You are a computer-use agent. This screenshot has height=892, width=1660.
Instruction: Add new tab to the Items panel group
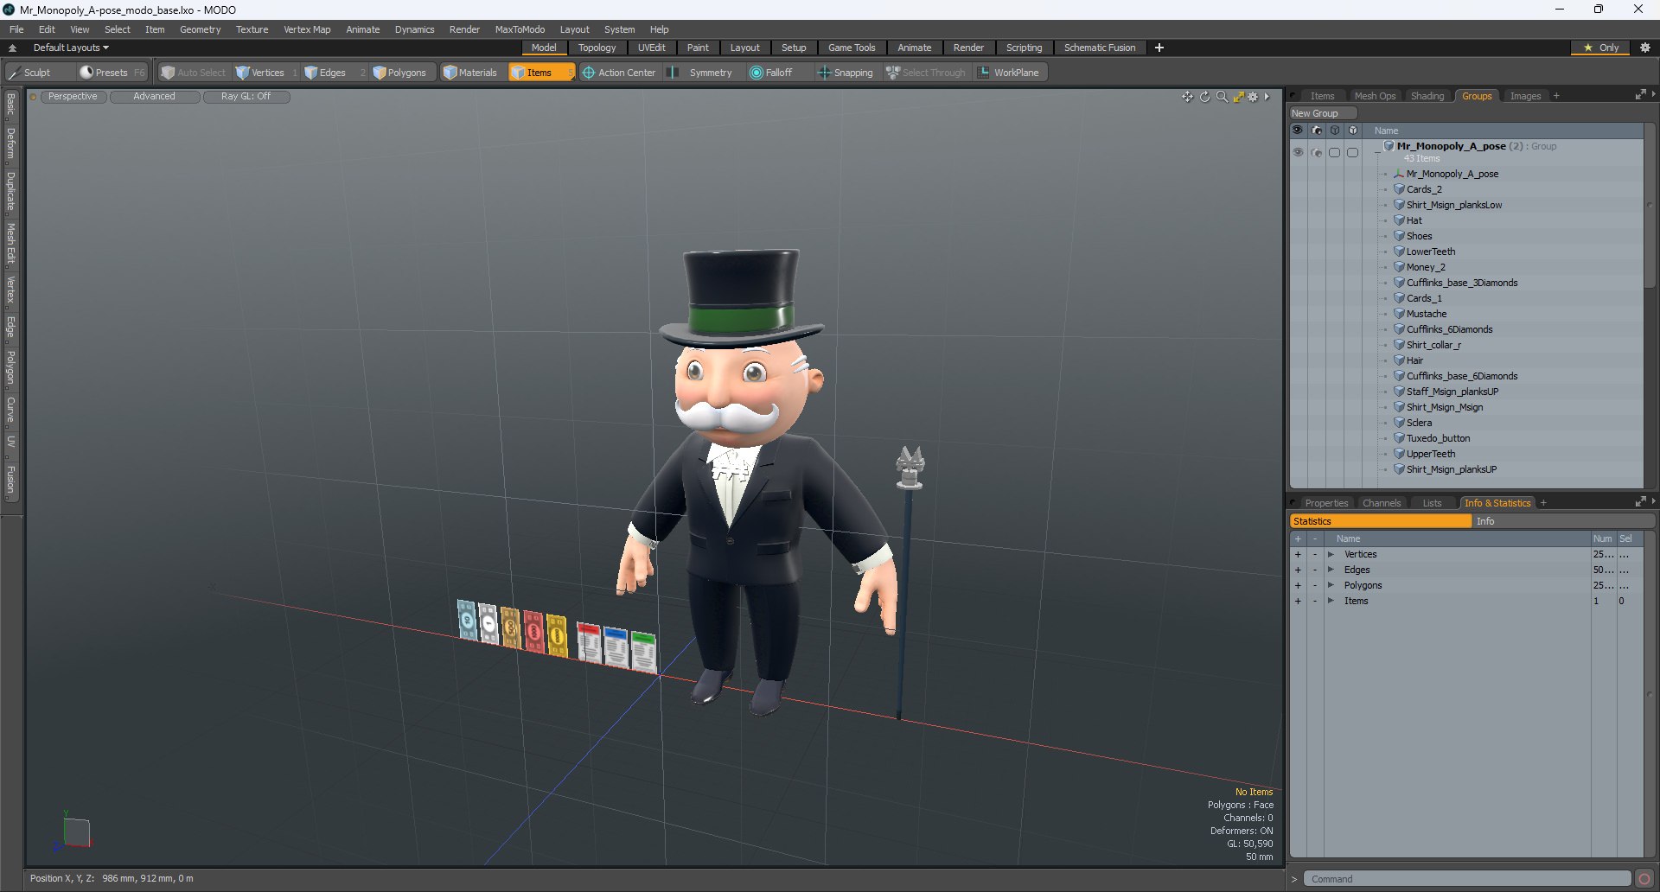[1556, 96]
